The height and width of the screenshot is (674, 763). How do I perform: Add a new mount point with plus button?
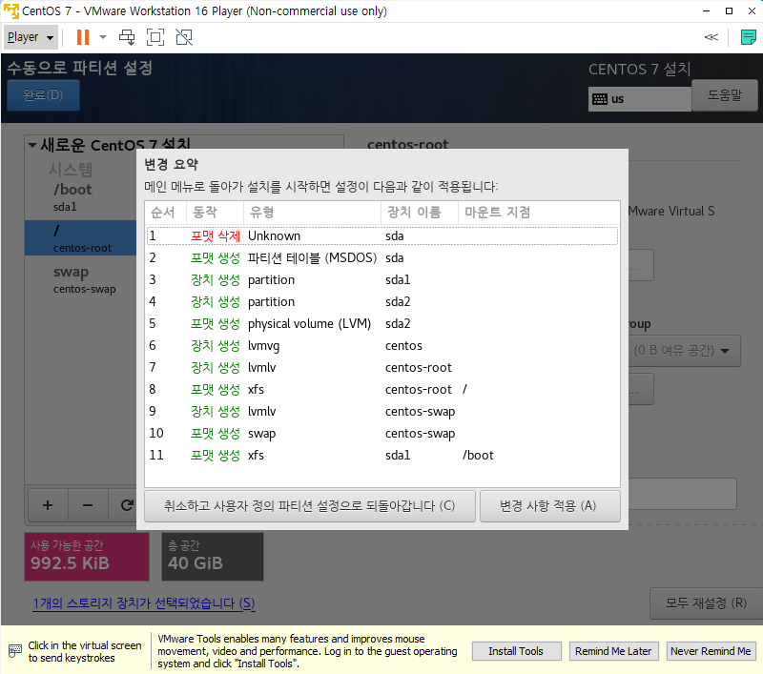[x=48, y=505]
